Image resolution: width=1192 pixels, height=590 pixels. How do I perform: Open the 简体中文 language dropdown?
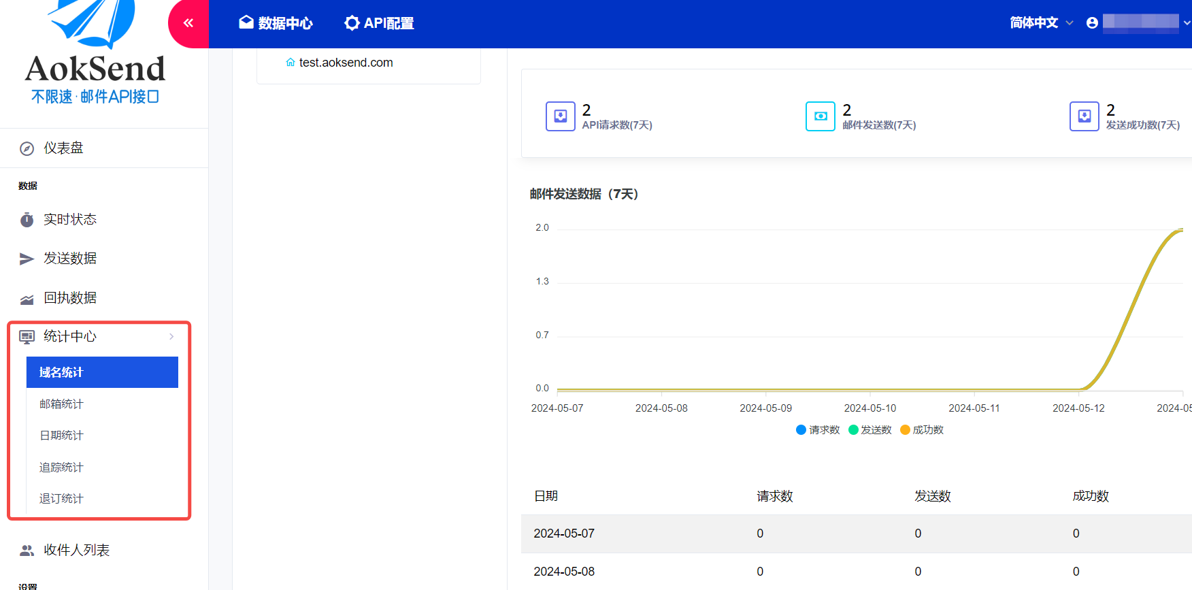point(1042,22)
